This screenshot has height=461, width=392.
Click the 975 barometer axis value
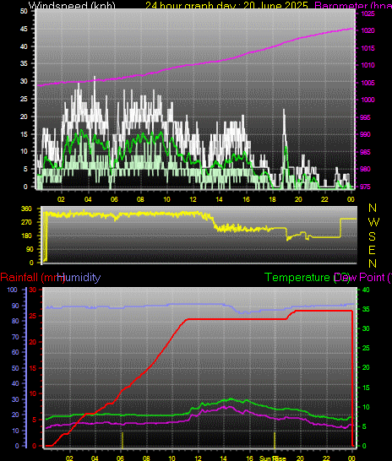pyautogui.click(x=366, y=187)
